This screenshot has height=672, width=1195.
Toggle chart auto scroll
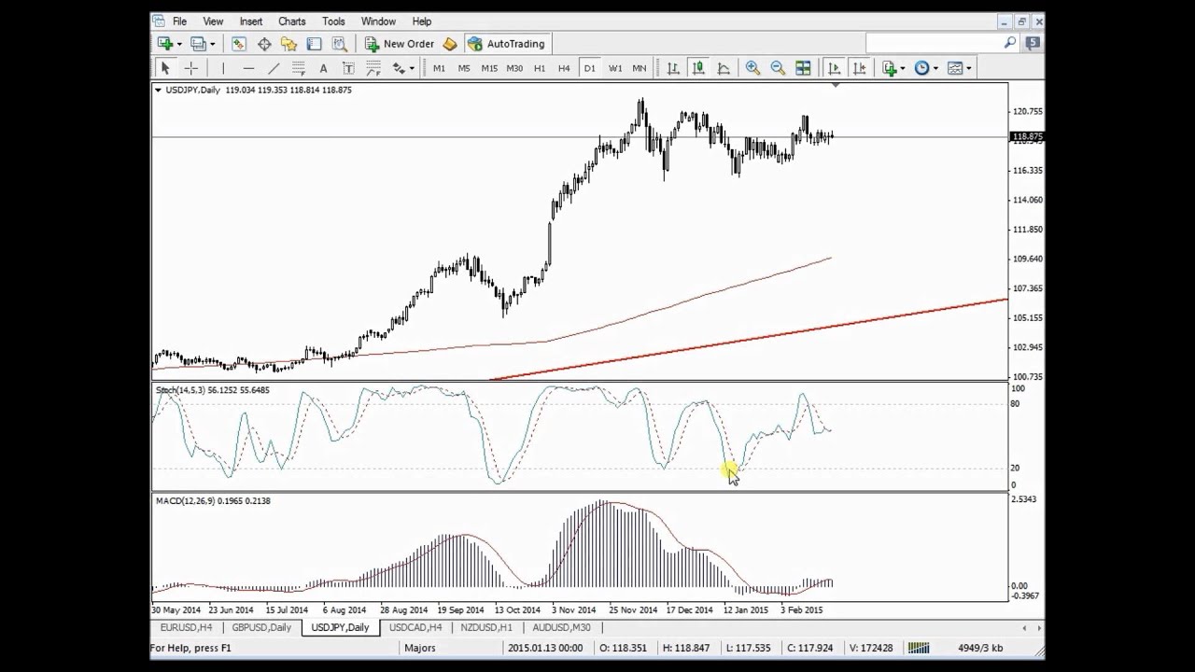(835, 68)
